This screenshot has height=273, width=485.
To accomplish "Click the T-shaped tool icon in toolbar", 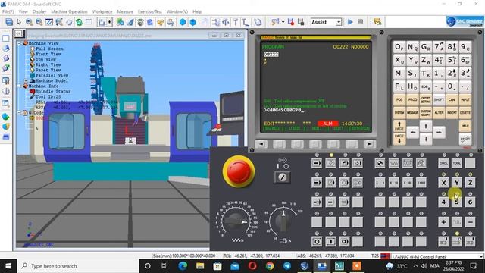I will pyautogui.click(x=236, y=22).
